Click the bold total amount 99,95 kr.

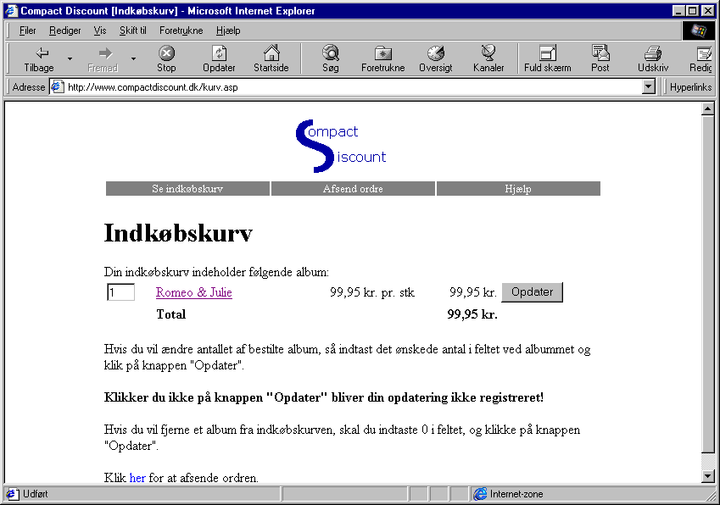[472, 314]
